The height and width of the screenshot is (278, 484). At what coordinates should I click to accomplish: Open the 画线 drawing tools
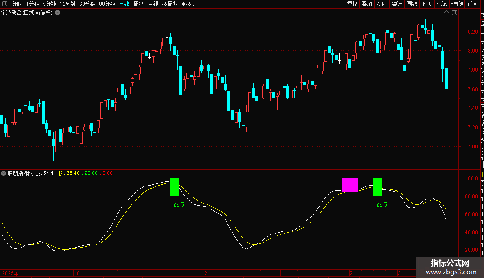[412, 4]
